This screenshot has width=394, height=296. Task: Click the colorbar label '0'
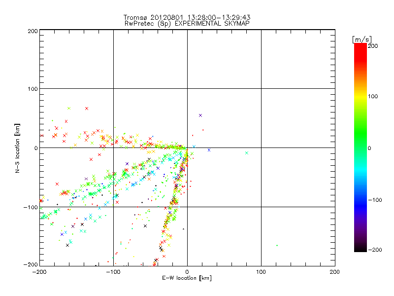(x=369, y=148)
